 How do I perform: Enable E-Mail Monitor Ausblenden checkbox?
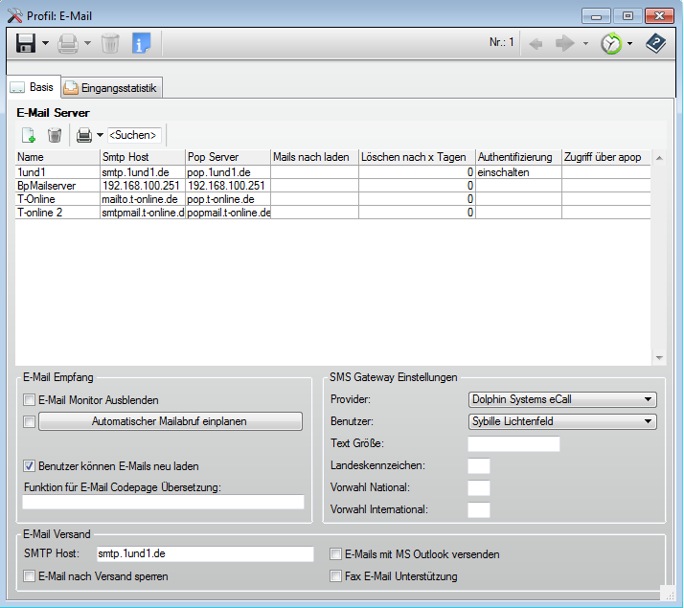[29, 400]
